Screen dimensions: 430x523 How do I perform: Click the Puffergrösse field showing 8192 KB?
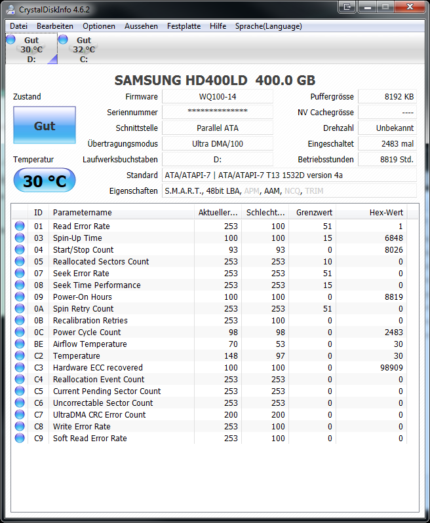pyautogui.click(x=387, y=97)
